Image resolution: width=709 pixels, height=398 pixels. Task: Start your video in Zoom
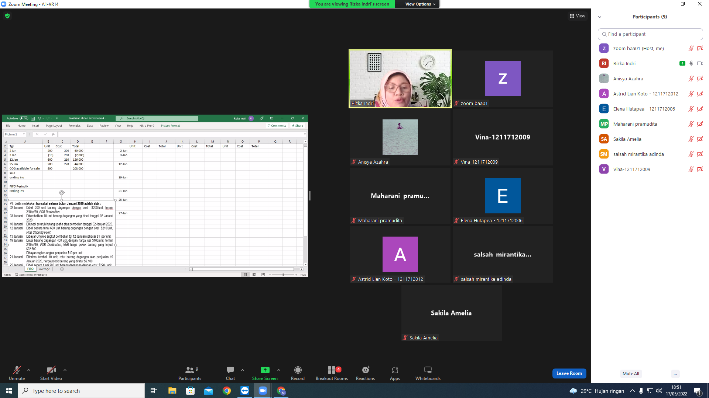coord(51,373)
